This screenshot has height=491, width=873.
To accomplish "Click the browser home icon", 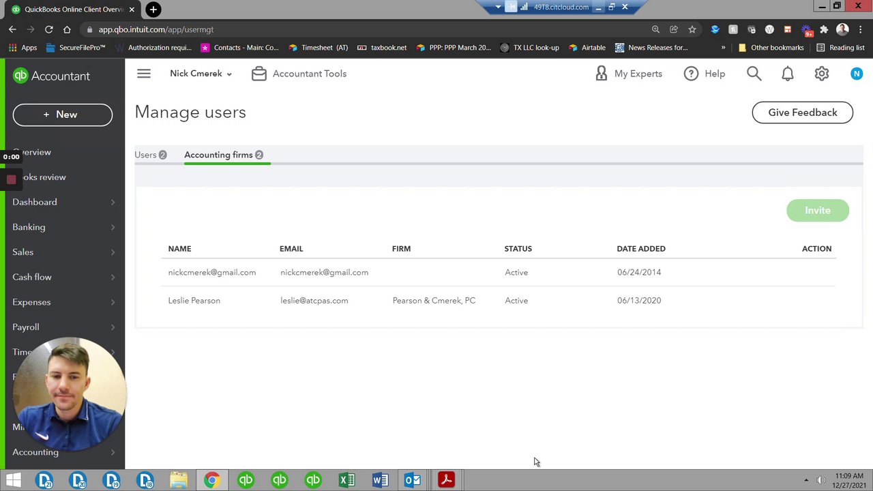I will point(67,29).
